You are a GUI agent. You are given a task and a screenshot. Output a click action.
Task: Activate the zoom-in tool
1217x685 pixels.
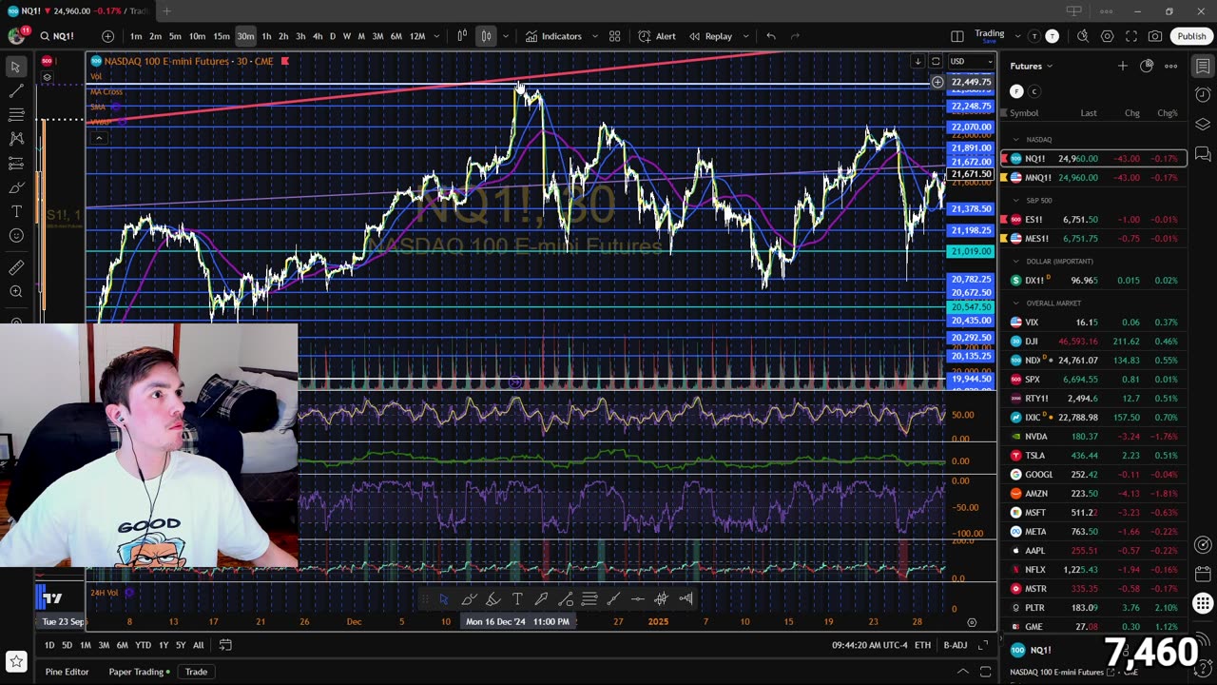tap(16, 291)
